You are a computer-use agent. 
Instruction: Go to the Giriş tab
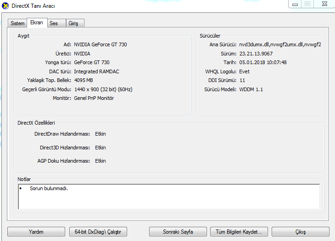coord(75,23)
